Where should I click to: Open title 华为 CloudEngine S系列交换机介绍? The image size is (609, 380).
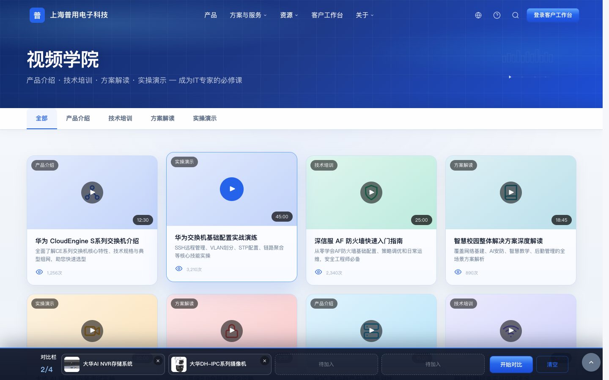pyautogui.click(x=87, y=241)
